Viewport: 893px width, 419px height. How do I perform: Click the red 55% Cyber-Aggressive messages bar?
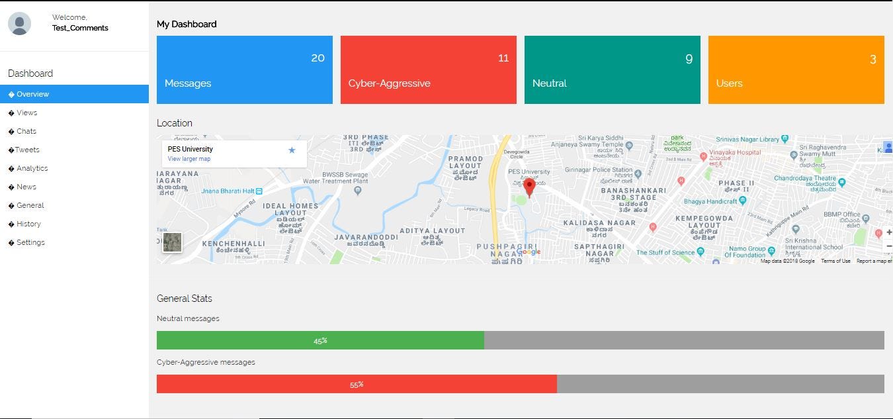pyautogui.click(x=357, y=384)
